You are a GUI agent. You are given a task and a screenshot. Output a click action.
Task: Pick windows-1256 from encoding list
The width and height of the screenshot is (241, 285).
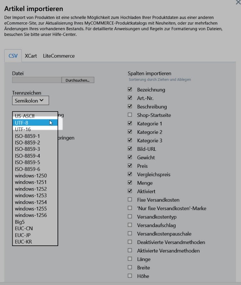coord(35,215)
